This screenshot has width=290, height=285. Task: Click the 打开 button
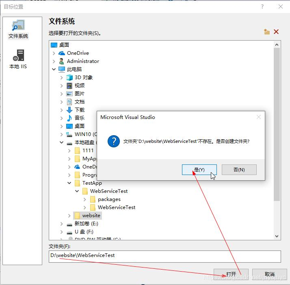(231, 274)
